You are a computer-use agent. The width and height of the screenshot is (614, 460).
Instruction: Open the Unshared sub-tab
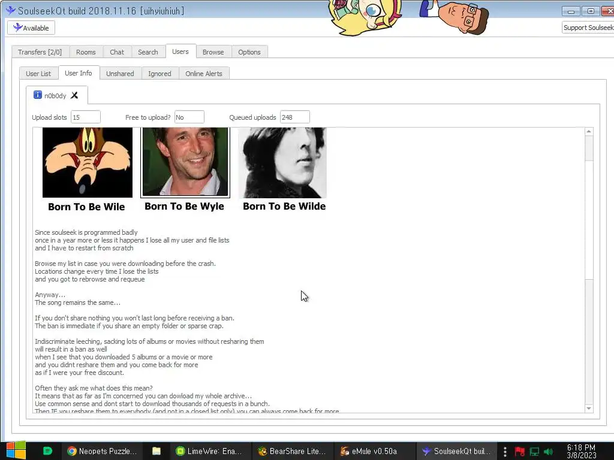120,74
